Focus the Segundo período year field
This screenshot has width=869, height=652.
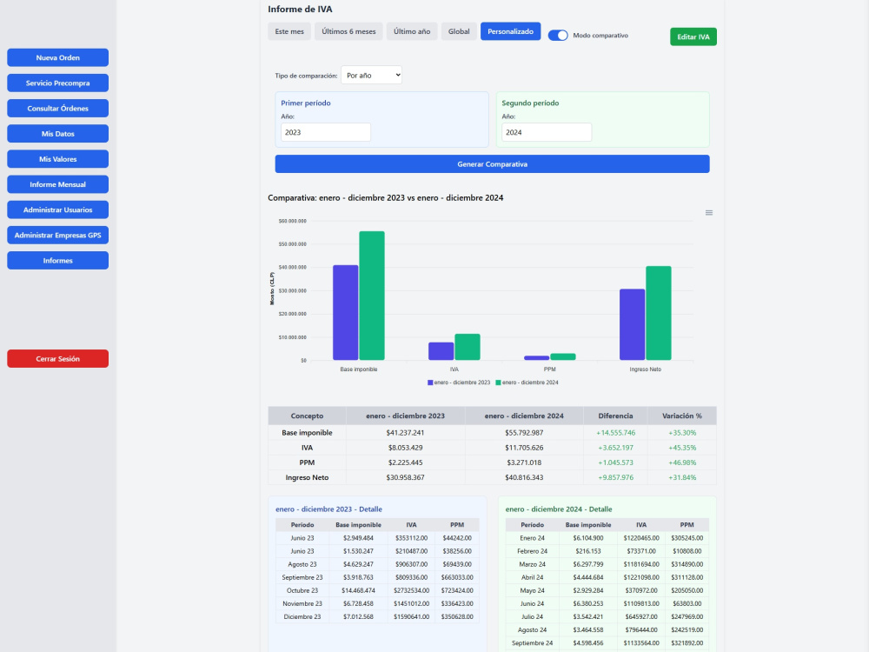(547, 132)
